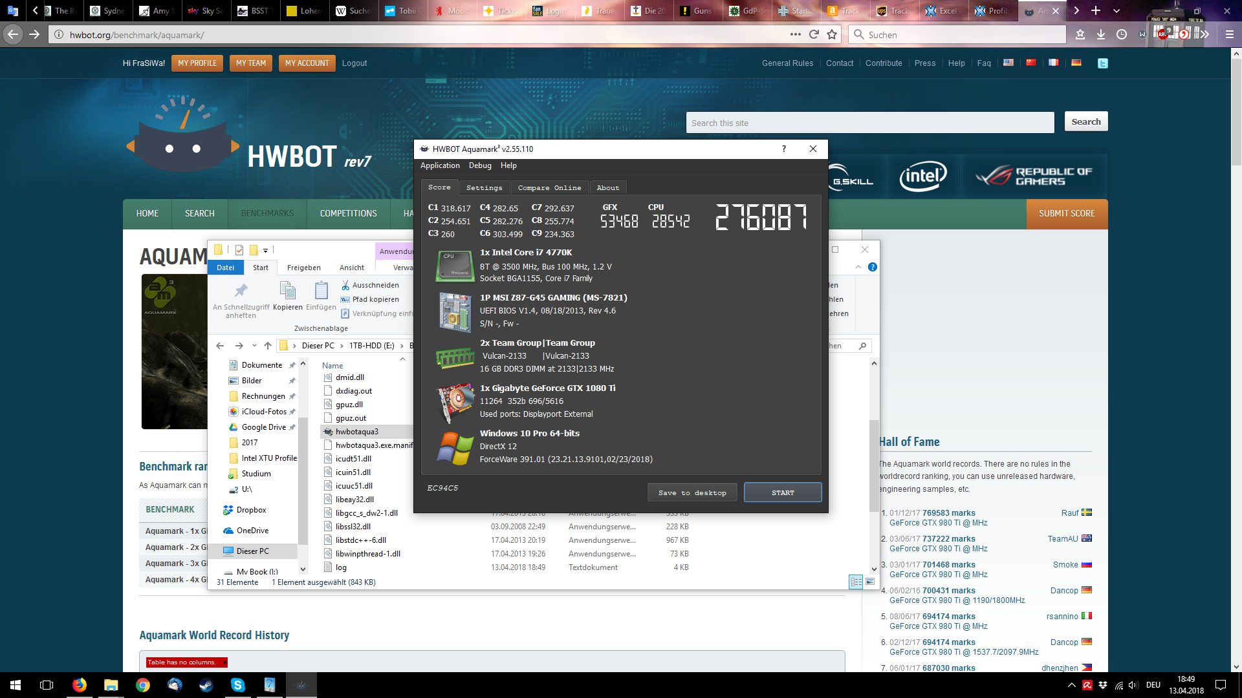Click into Search this site field
Viewport: 1242px width, 698px height.
(870, 123)
